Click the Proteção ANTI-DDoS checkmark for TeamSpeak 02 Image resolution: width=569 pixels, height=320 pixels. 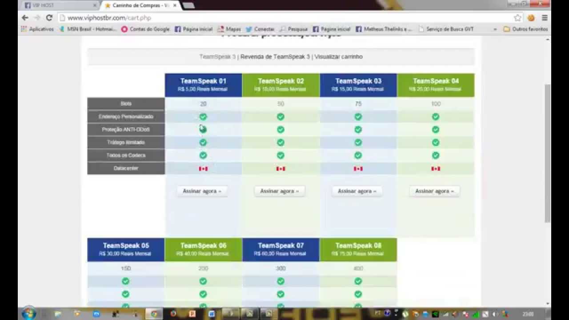point(280,130)
